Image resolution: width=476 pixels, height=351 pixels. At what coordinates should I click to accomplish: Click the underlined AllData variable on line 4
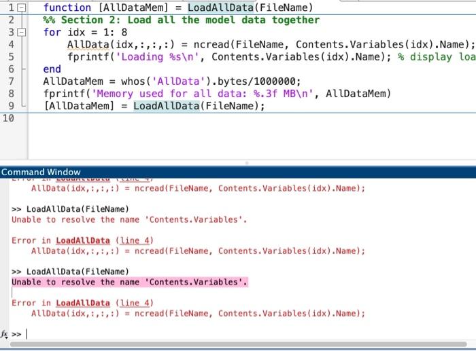[88, 45]
